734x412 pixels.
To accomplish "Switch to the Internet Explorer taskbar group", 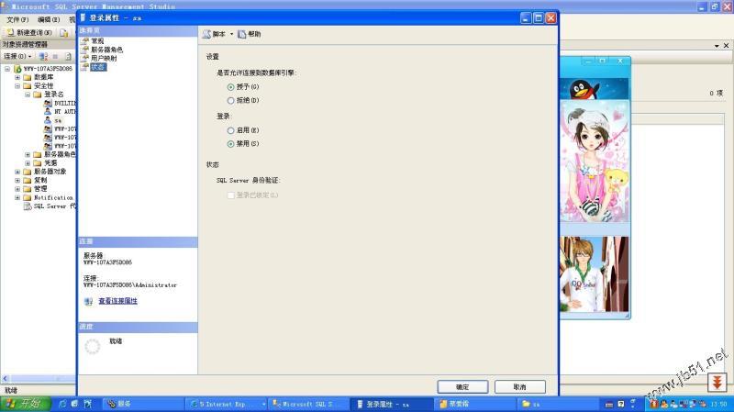I will 226,404.
